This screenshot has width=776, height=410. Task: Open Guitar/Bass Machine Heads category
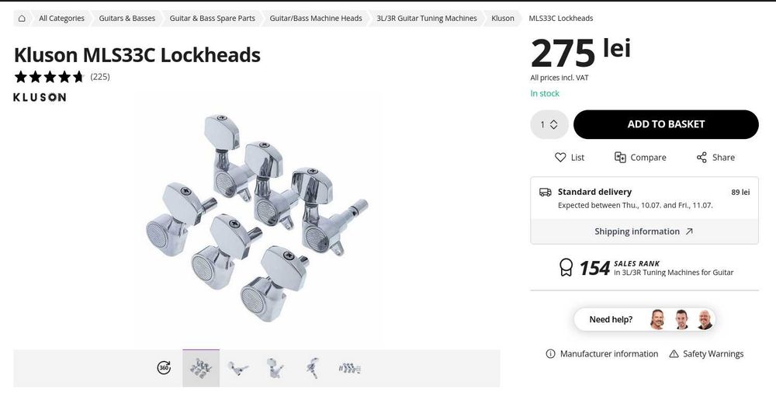(316, 18)
